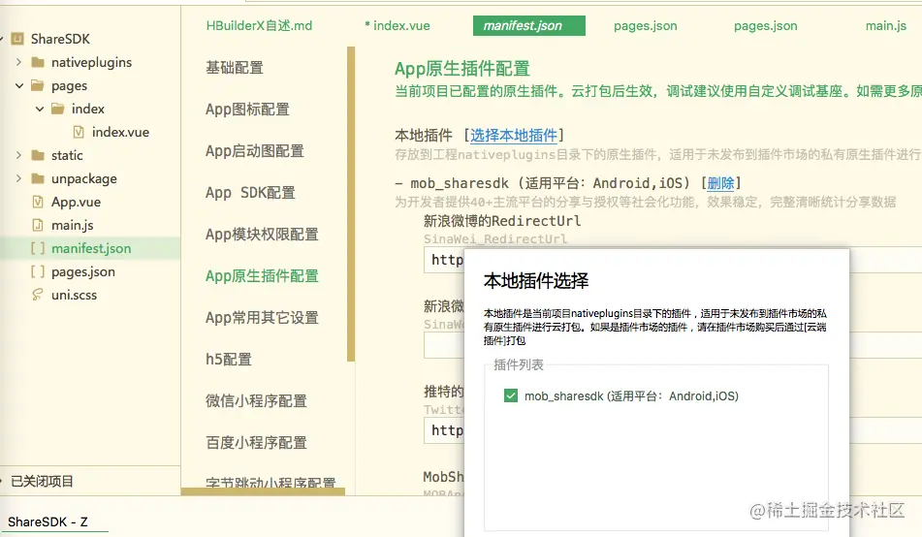Image resolution: width=922 pixels, height=537 pixels.
Task: Open App模块权限配置 section
Action: pyautogui.click(x=262, y=235)
